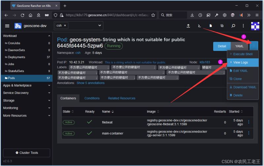This screenshot has height=166, width=264.
Task: Click the import YAML upload icon
Action: 188,26
